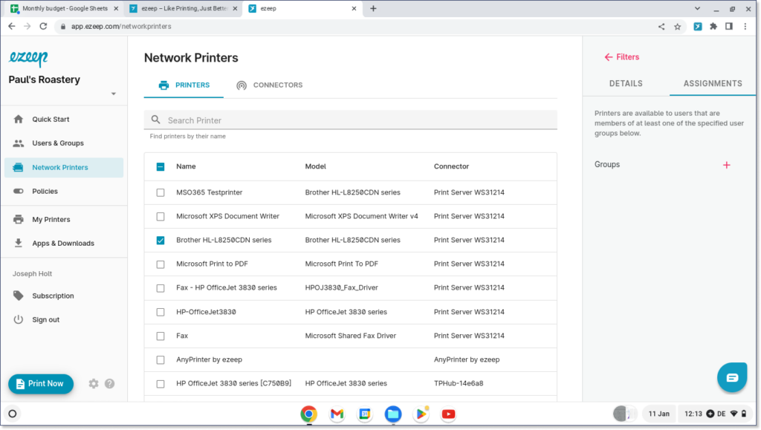The image size is (761, 430).
Task: Navigate back in the browser
Action: click(12, 26)
